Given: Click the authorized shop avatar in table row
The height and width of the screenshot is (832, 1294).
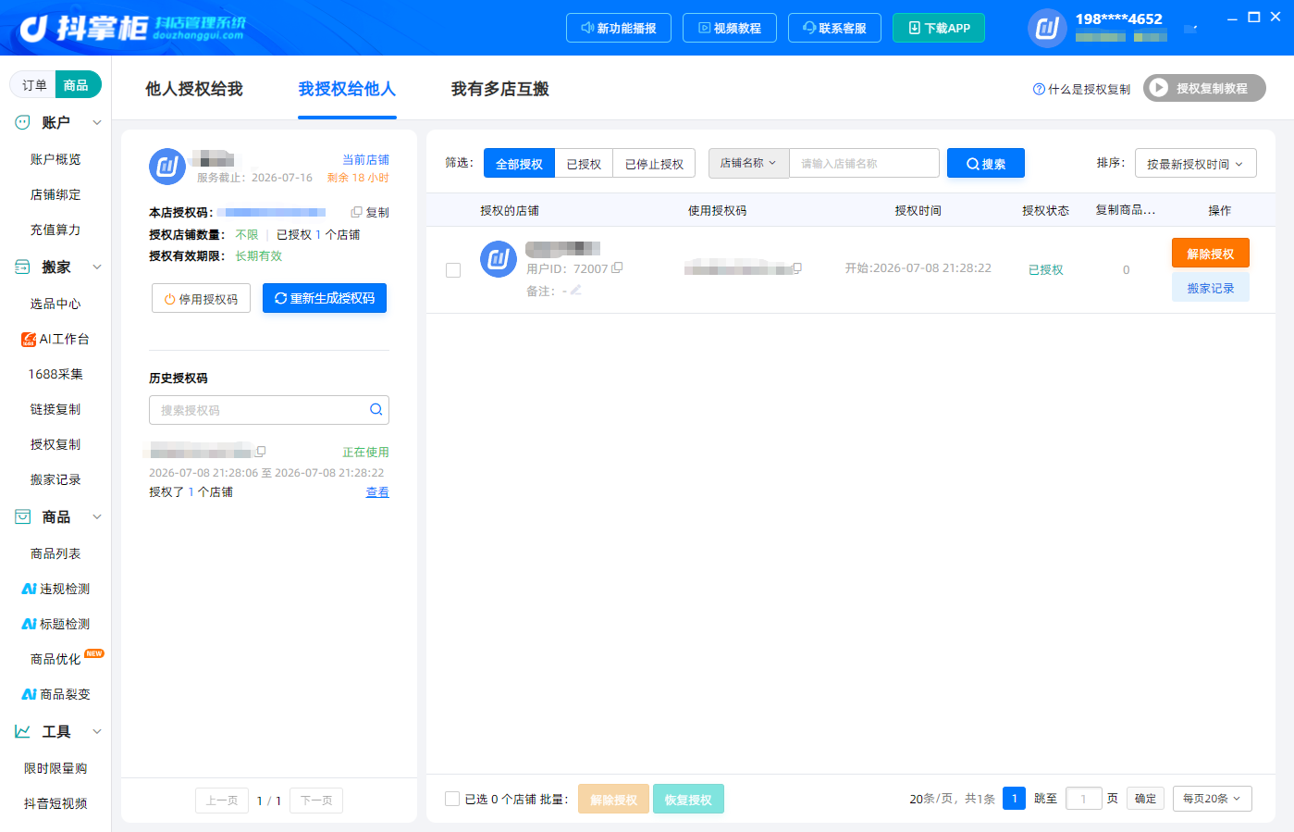Looking at the screenshot, I should [x=499, y=258].
